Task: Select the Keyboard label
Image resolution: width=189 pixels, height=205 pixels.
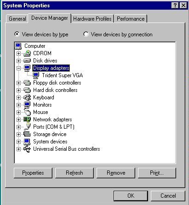Action: click(44, 97)
